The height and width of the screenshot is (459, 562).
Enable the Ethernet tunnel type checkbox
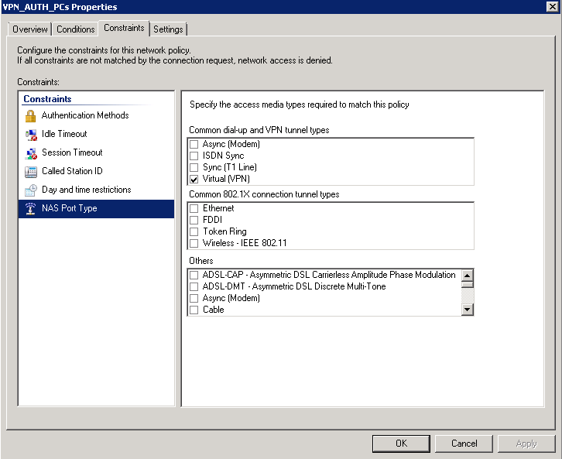(194, 209)
